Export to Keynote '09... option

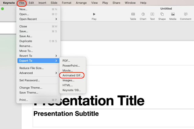[73, 90]
